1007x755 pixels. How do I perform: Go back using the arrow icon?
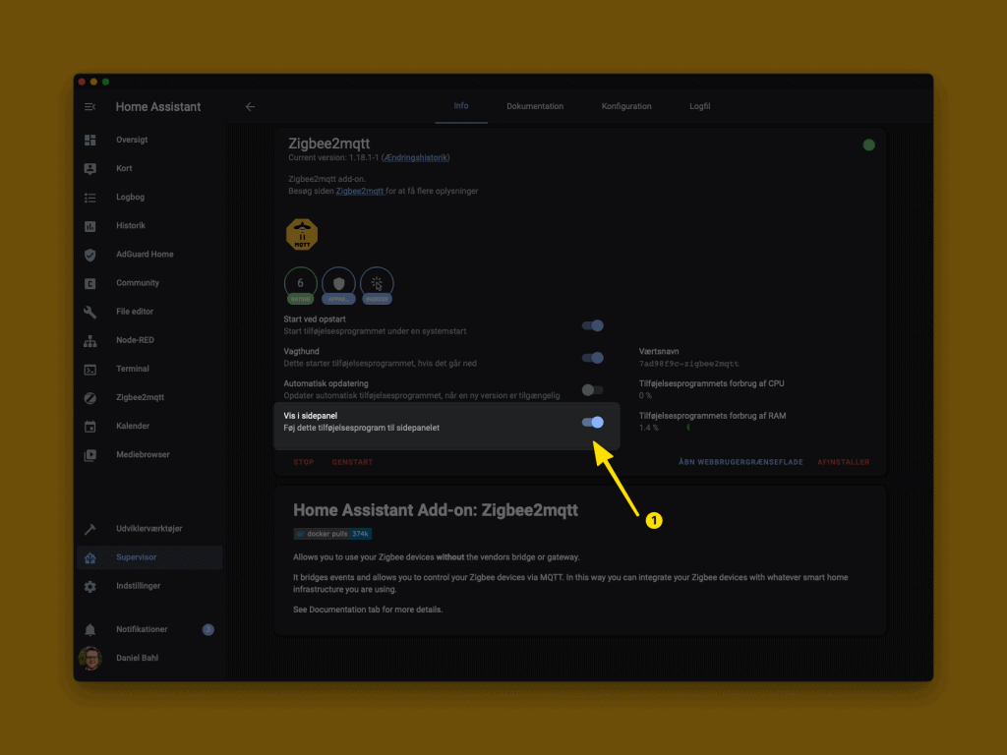tap(250, 106)
